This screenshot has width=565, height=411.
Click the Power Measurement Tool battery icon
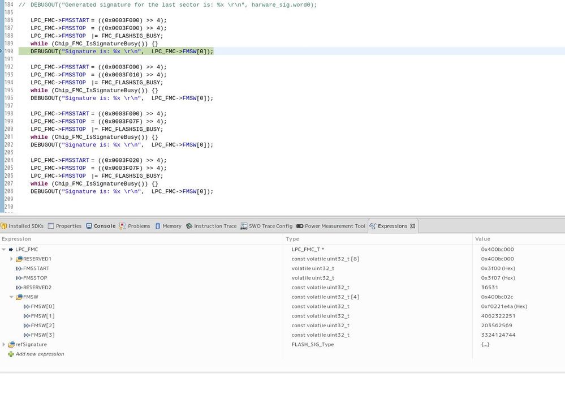pyautogui.click(x=300, y=226)
